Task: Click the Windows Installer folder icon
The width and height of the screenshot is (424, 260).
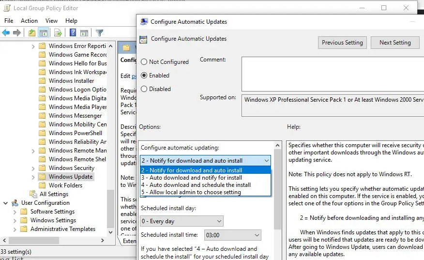Action: coord(42,81)
